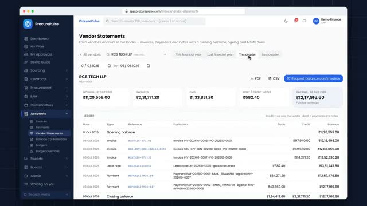Expand the Contracts chevron in the sidebar
The width and height of the screenshot is (367, 206).
coord(67,79)
